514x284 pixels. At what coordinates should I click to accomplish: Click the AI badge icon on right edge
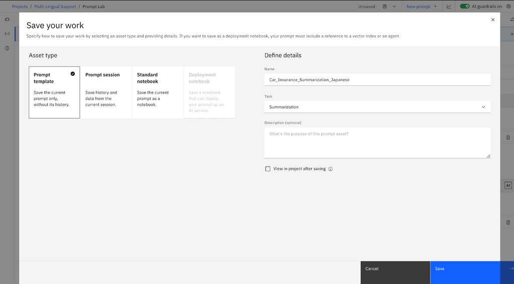pyautogui.click(x=508, y=185)
